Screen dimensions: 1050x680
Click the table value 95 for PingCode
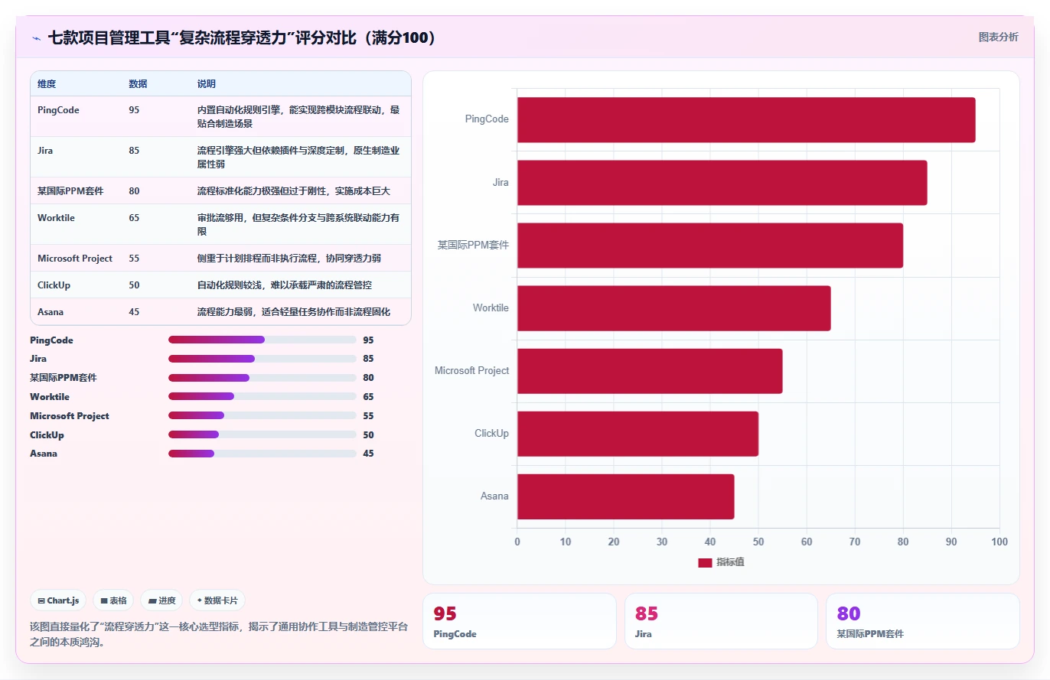pyautogui.click(x=134, y=110)
